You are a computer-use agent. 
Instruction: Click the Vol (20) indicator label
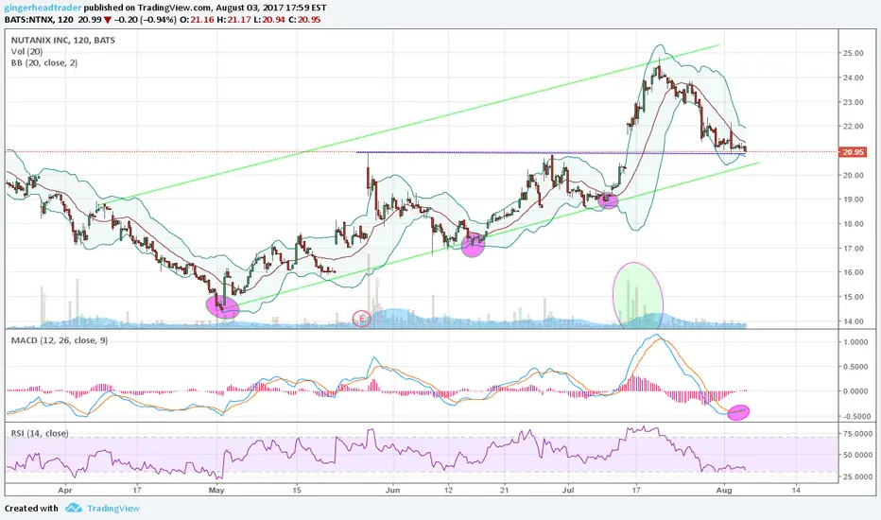pos(26,52)
